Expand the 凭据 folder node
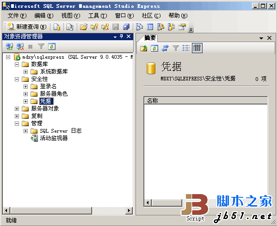The width and height of the screenshot is (277, 226). click(25, 101)
